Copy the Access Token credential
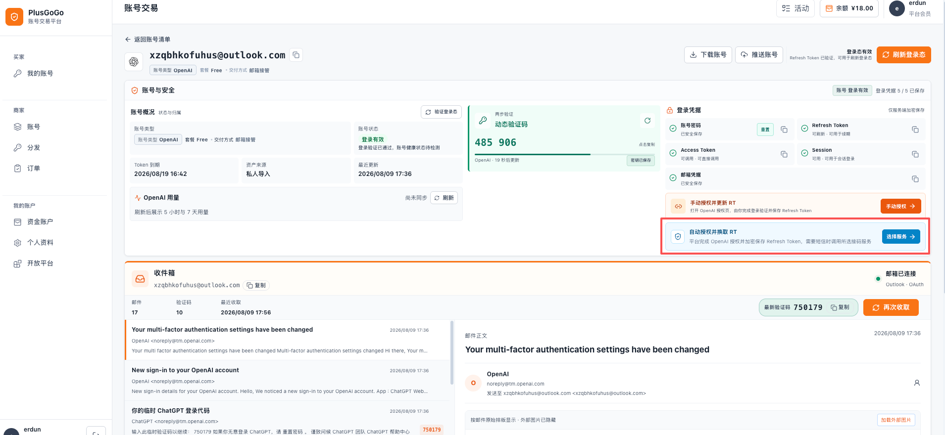The image size is (945, 435). pos(784,154)
